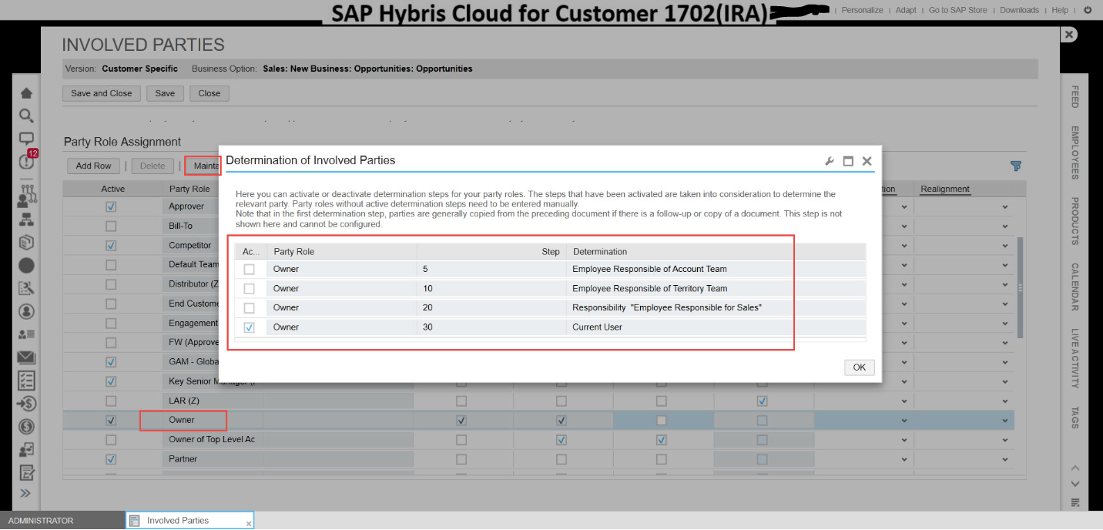Open the LIVE ACTIVITY tab in the right pane
Viewport: 1103px width, 530px height.
1075,358
